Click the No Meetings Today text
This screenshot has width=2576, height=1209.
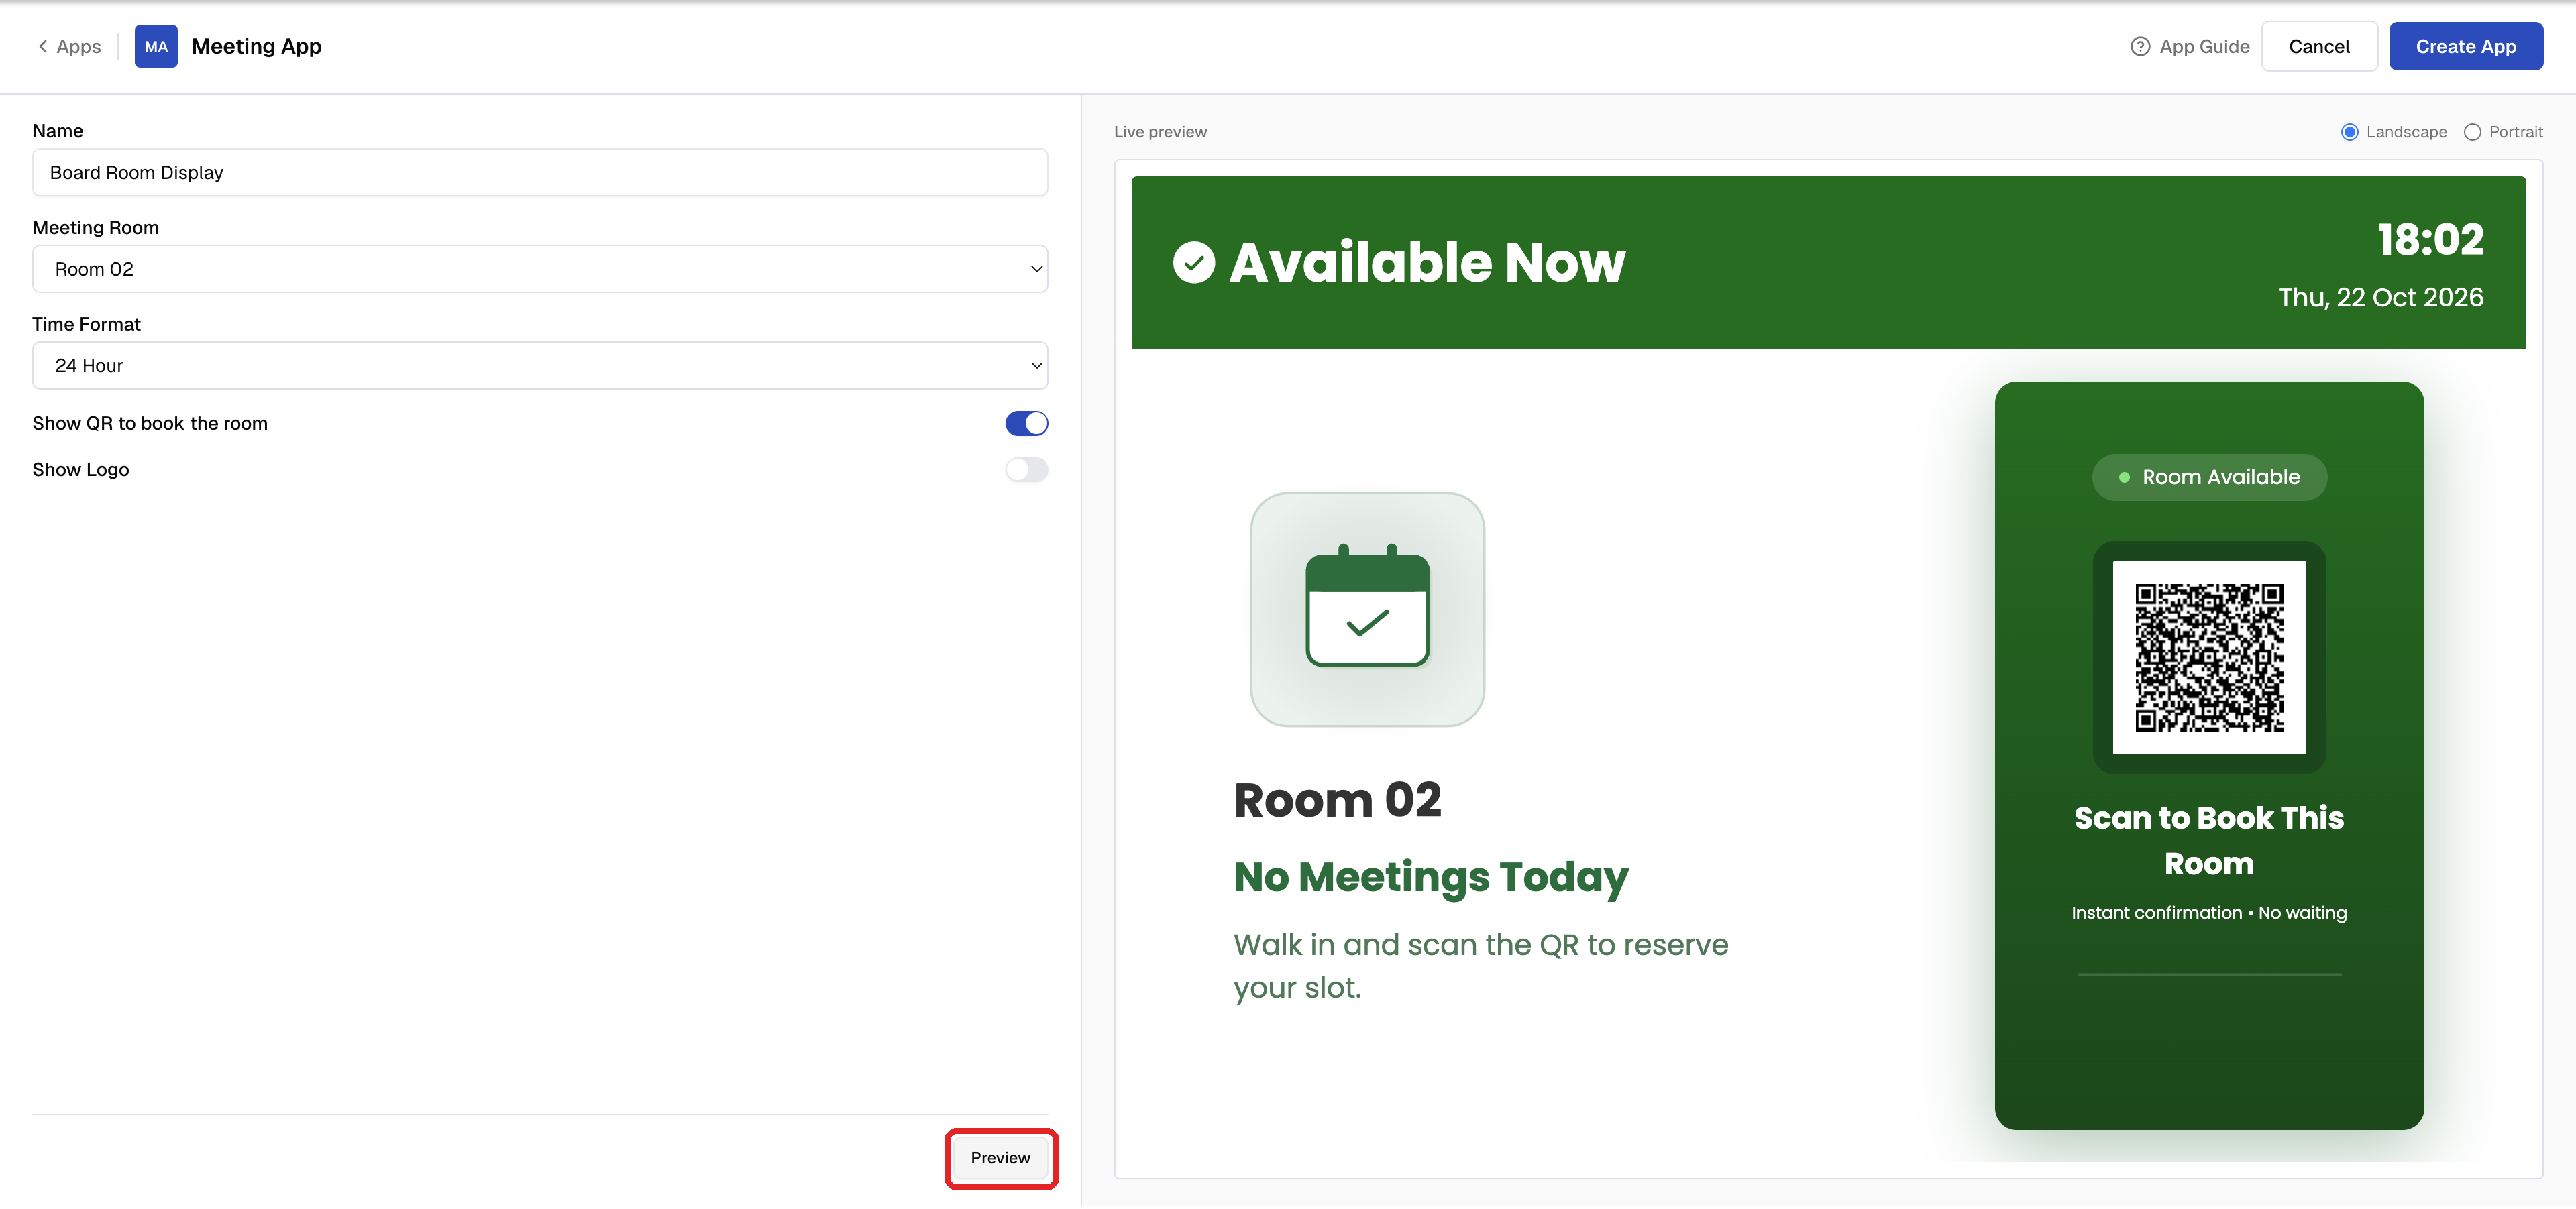[x=1431, y=877]
